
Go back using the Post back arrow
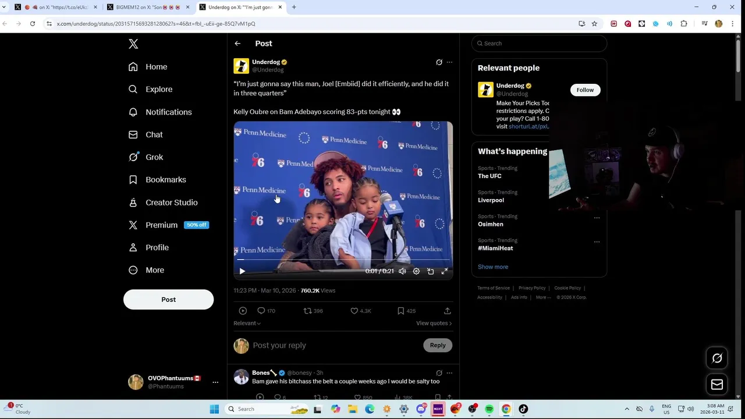[237, 44]
